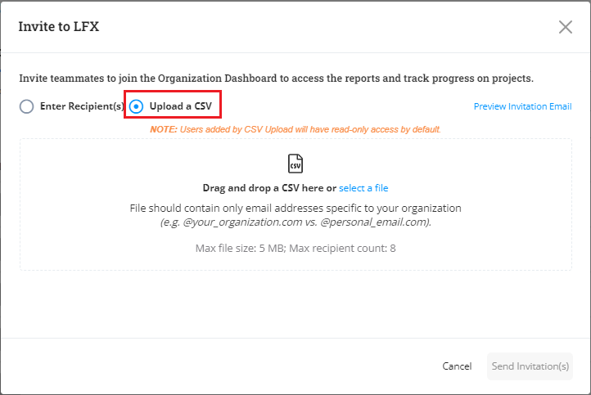Viewport: 591px width, 395px height.
Task: Select the Enter Recipient(s) radio button
Action: click(x=27, y=106)
